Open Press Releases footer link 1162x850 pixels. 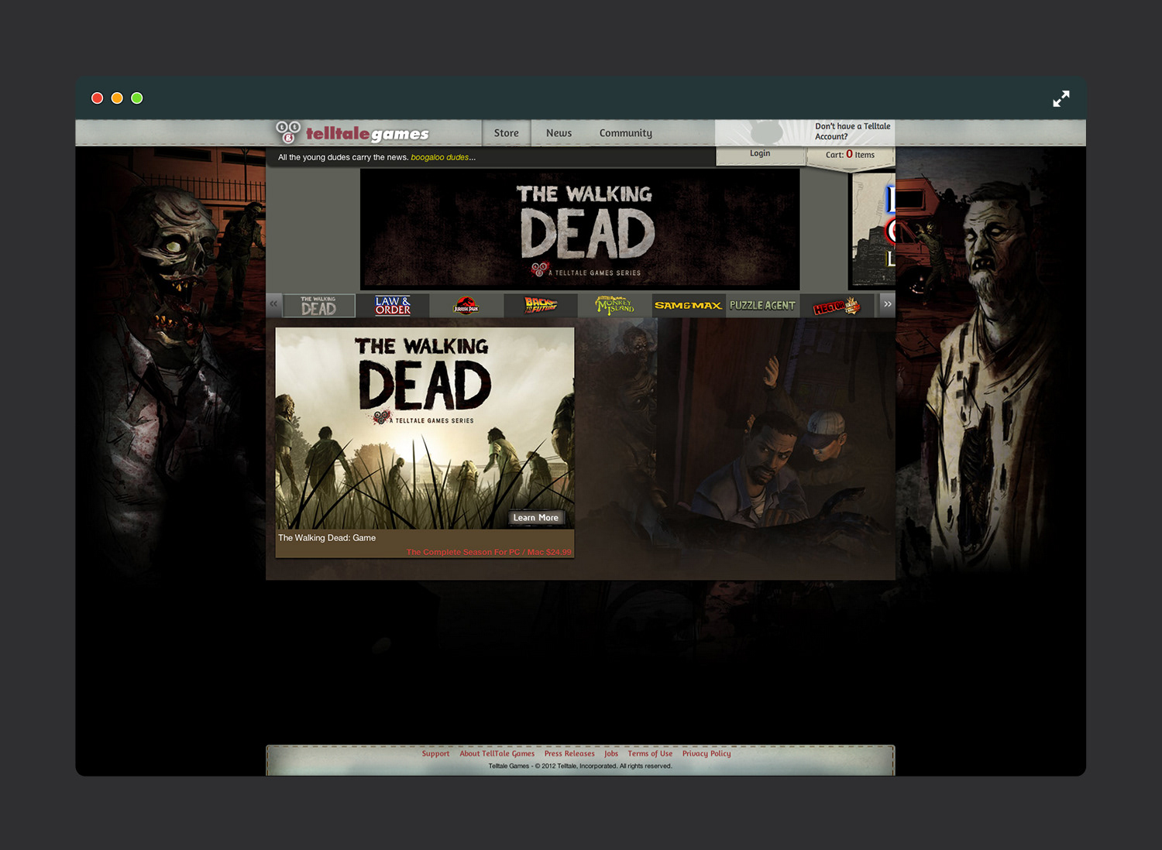coord(569,754)
